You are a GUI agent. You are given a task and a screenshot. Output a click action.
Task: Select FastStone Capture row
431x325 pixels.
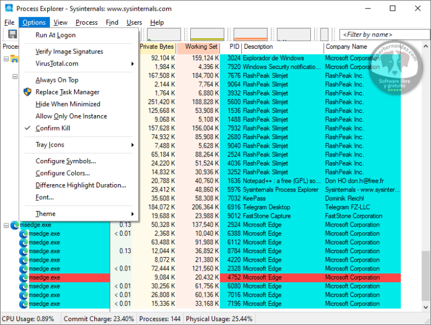269,216
